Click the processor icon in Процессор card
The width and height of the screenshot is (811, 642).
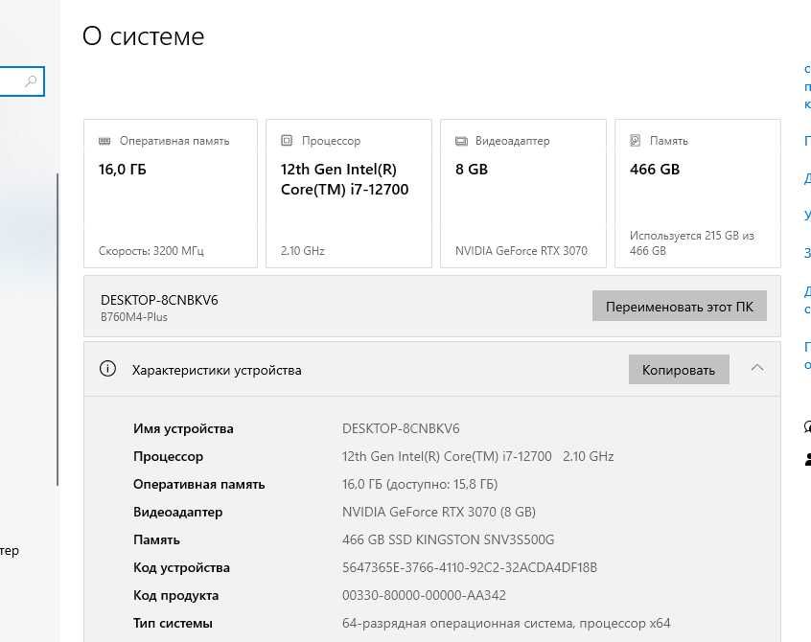(287, 141)
